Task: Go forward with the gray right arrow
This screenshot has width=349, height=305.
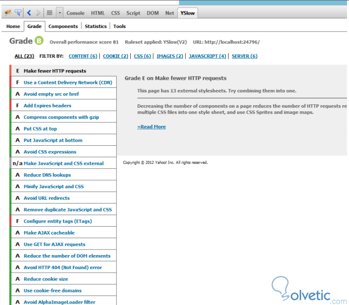Action: [x=38, y=12]
